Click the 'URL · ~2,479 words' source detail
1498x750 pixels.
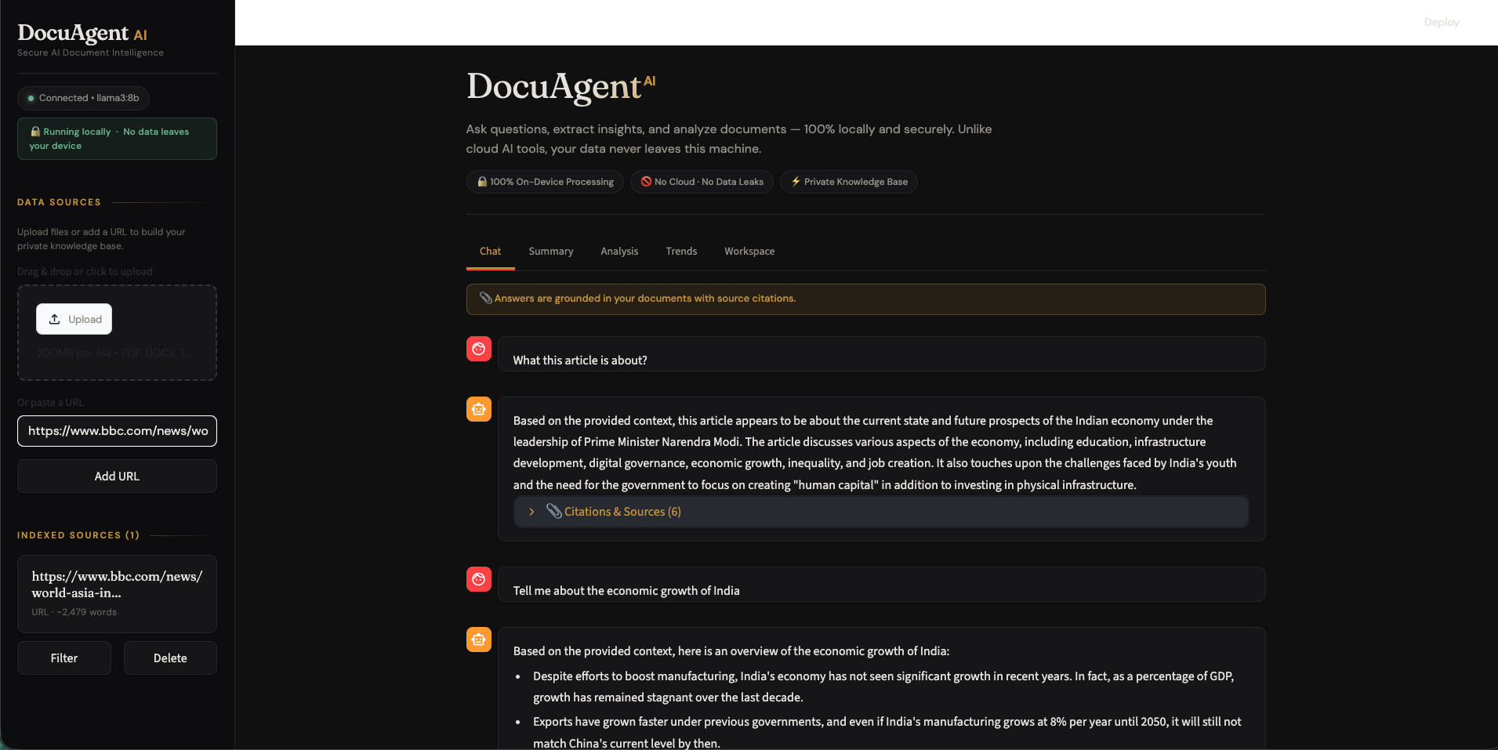pyautogui.click(x=74, y=612)
